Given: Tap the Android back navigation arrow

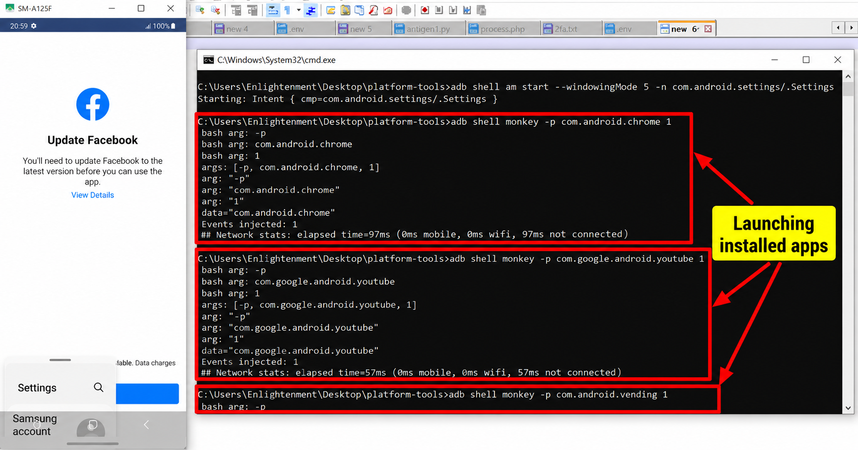Looking at the screenshot, I should (146, 425).
